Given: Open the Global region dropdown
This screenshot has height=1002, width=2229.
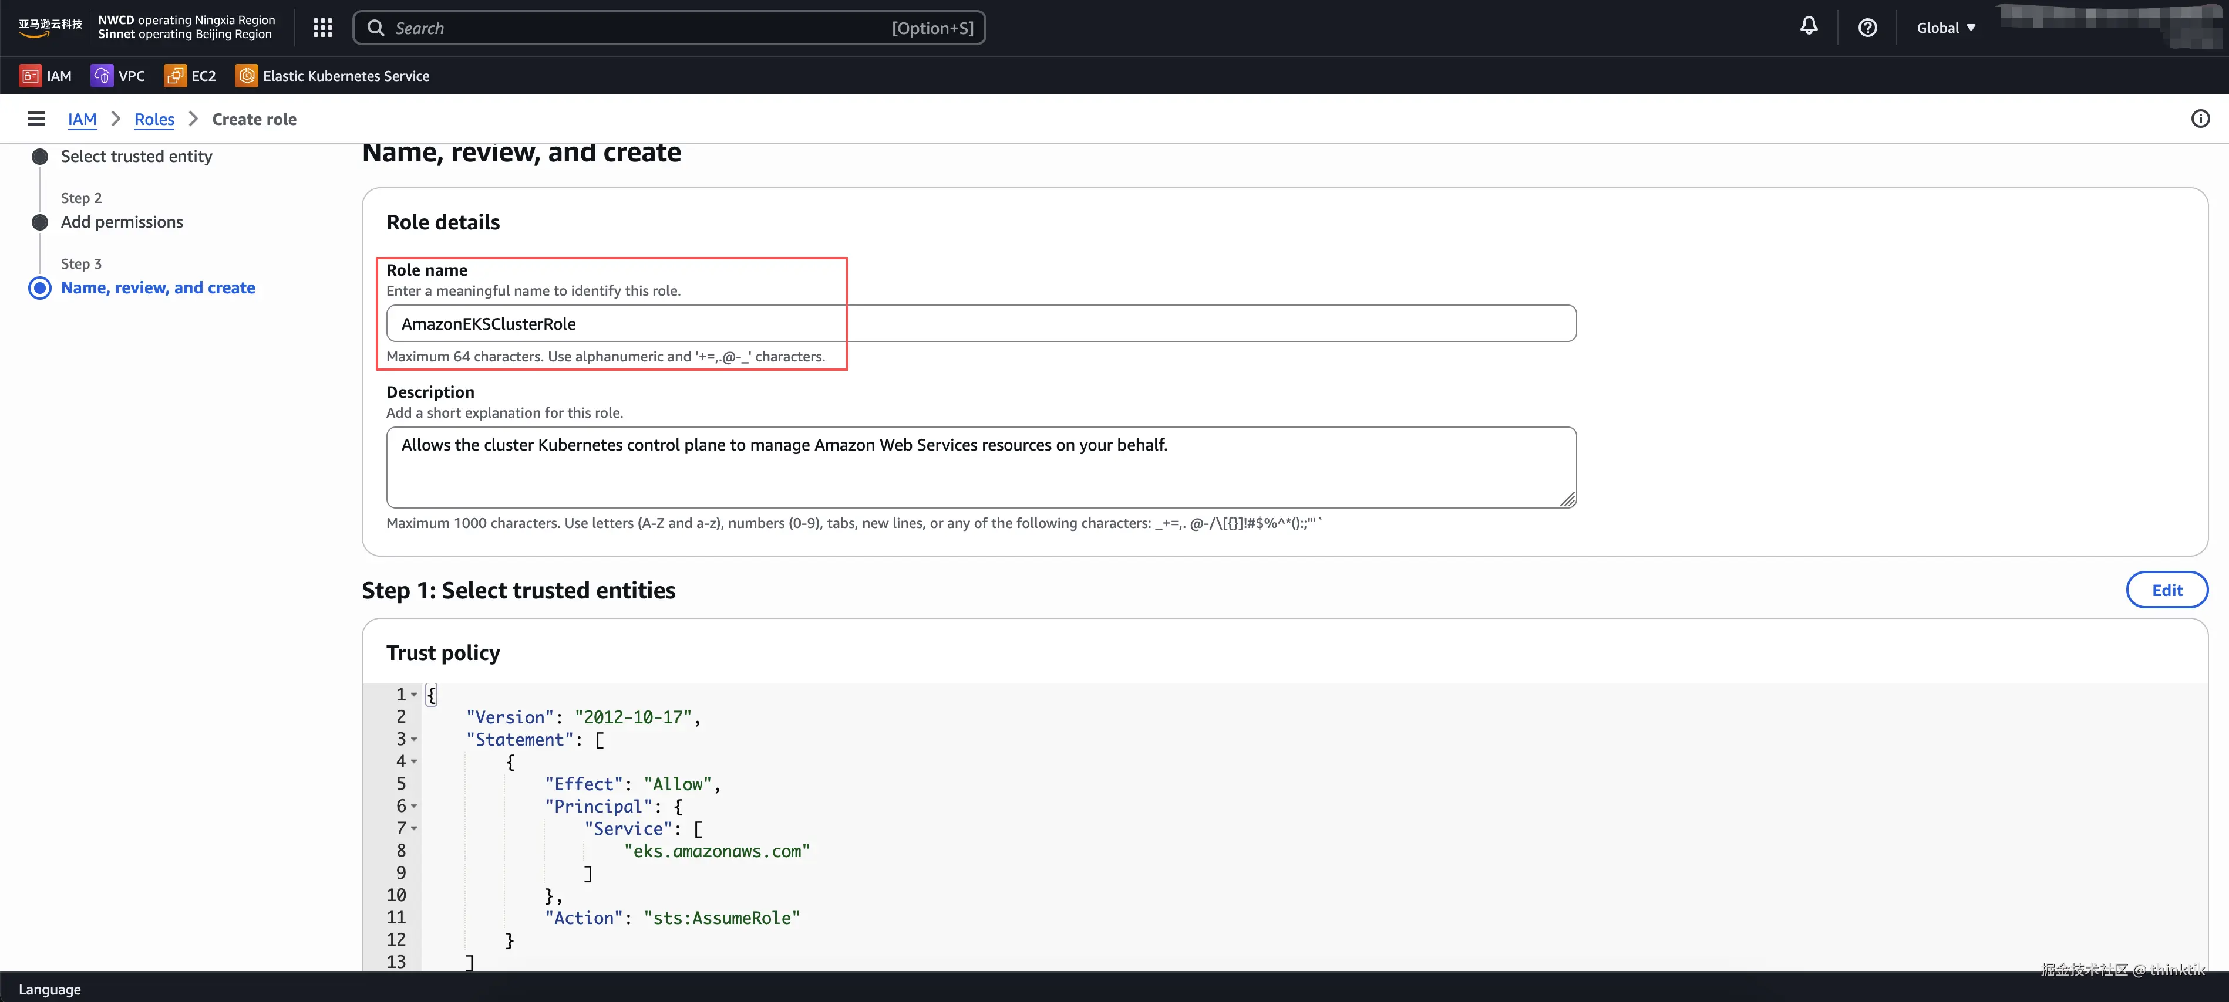Looking at the screenshot, I should [1945, 28].
